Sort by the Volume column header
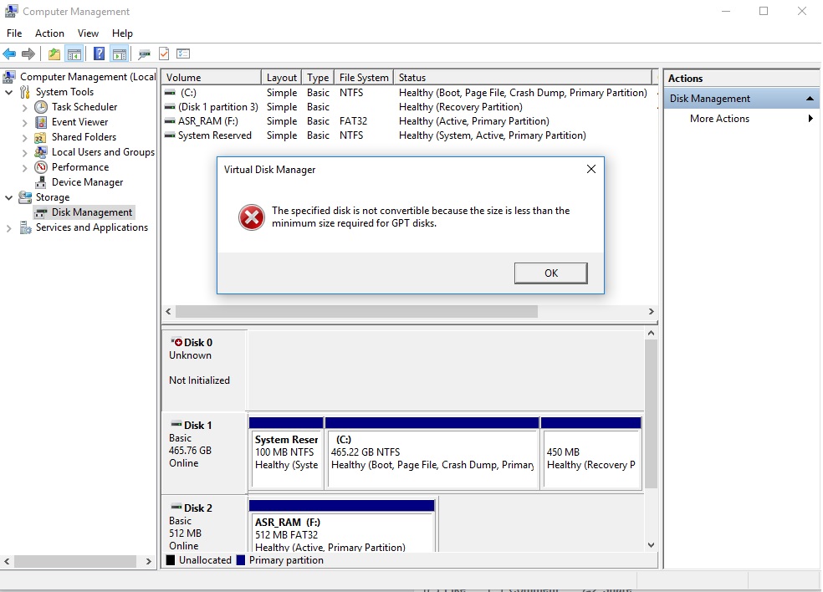Screen dimensions: 823x592 tap(211, 77)
